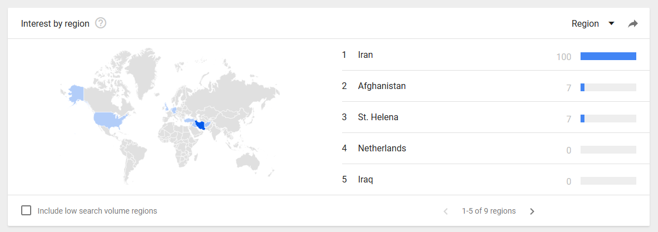Select Iran in the region list
658x232 pixels.
[x=365, y=55]
